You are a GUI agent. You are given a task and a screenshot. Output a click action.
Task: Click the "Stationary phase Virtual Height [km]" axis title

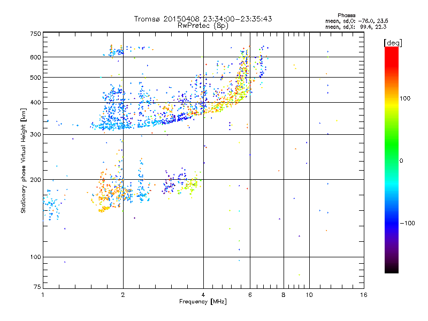coord(23,161)
